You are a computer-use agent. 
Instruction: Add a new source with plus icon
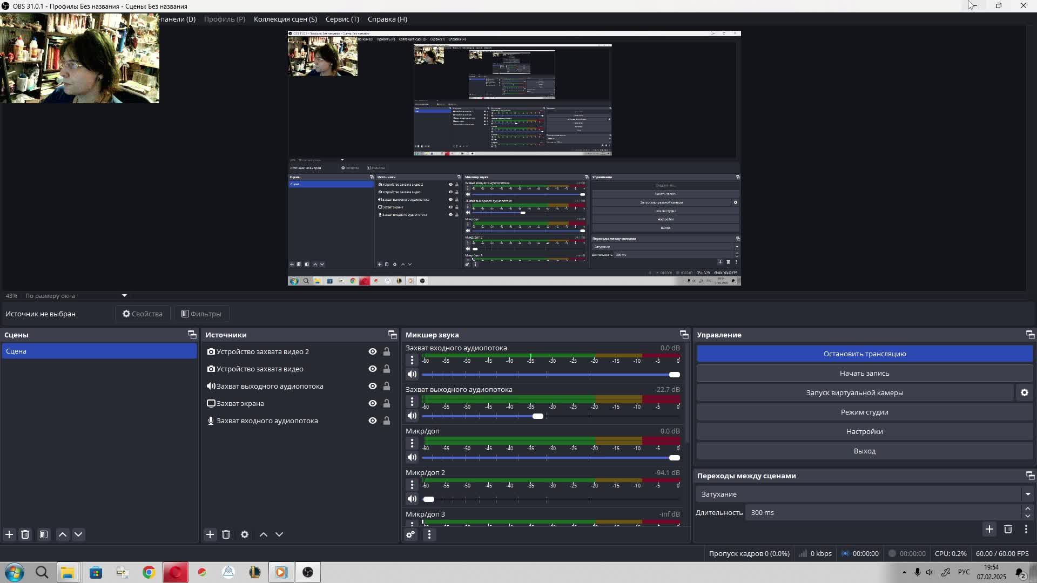[x=210, y=534]
